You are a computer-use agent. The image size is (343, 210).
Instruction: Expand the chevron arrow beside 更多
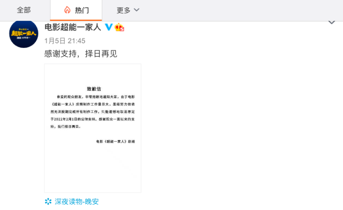pos(136,10)
